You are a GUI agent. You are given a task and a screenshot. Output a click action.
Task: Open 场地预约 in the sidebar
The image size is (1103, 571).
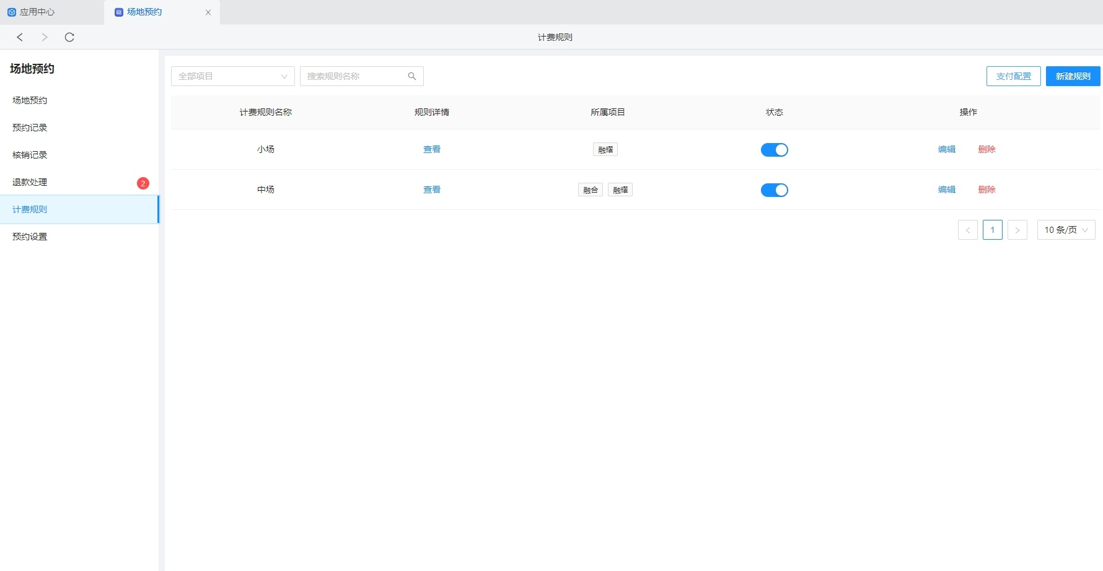(x=79, y=100)
